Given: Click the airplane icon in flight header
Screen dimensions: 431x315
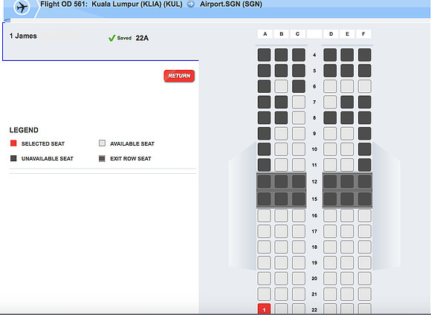Looking at the screenshot, I should click(x=22, y=7).
